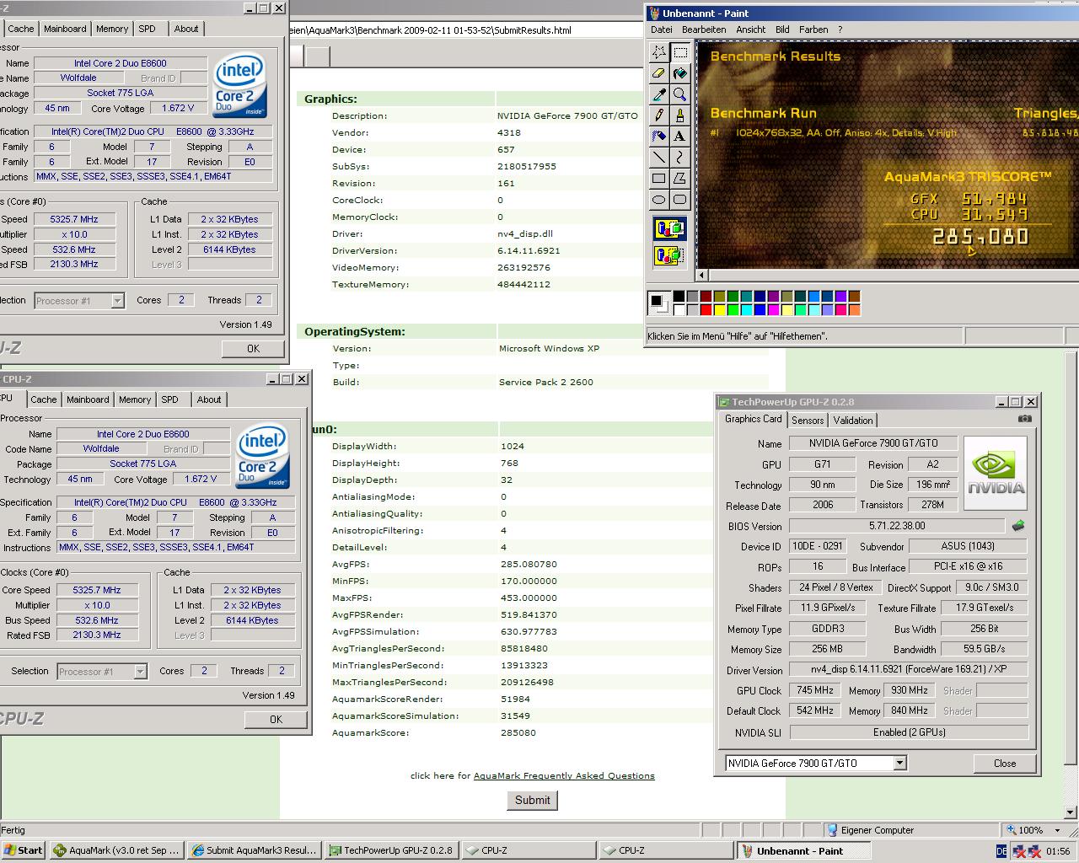1079x863 pixels.
Task: Click the Submit button on the results page
Action: click(533, 800)
